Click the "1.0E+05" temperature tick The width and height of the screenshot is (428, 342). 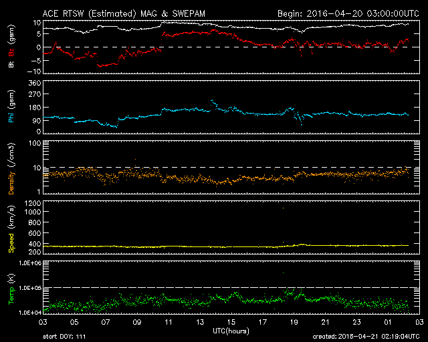click(x=30, y=288)
